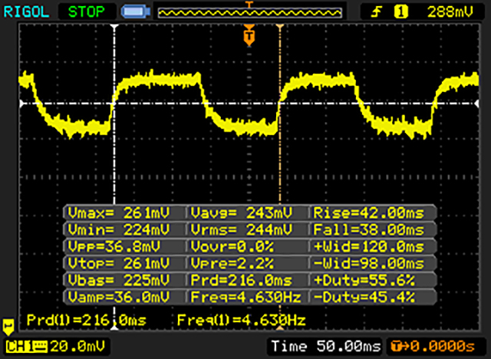The image size is (491, 359).
Task: Click the STOP run status indicator
Action: click(x=87, y=12)
